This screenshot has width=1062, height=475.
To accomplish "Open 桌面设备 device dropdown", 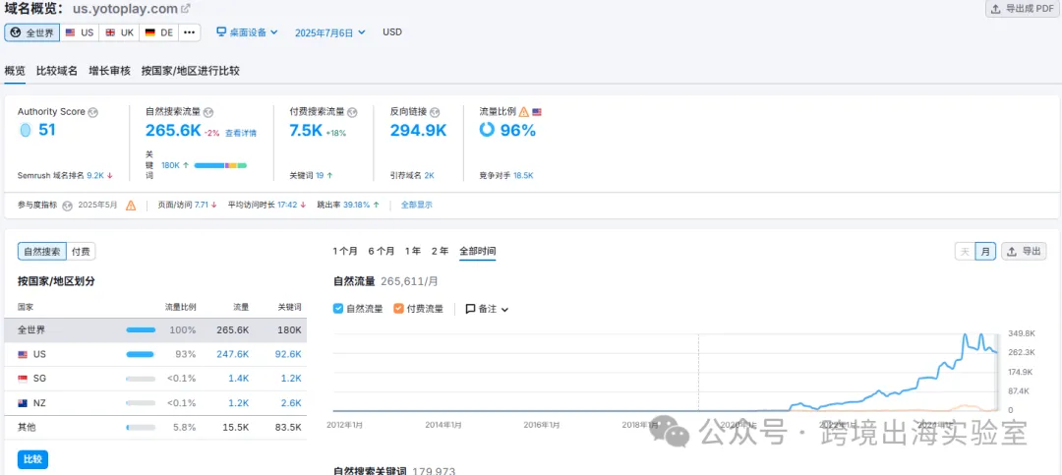I will (x=247, y=31).
